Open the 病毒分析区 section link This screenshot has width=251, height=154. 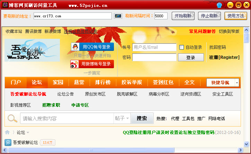click(x=159, y=94)
